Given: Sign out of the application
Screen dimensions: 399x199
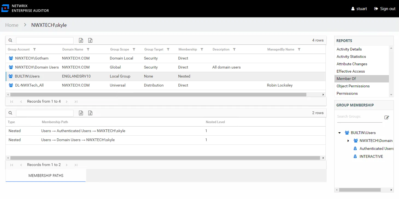Looking at the screenshot, I should coord(385,9).
